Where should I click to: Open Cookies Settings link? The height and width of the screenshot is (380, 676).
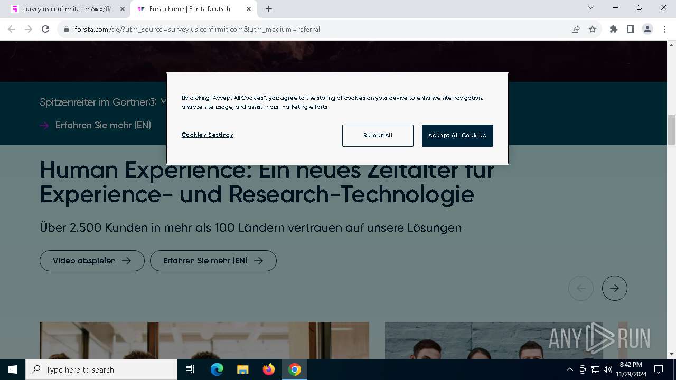(x=207, y=135)
